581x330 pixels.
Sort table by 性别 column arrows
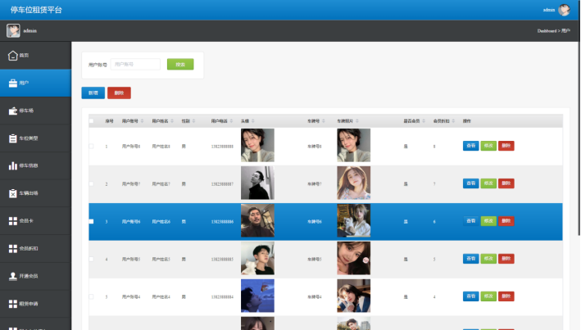point(193,121)
